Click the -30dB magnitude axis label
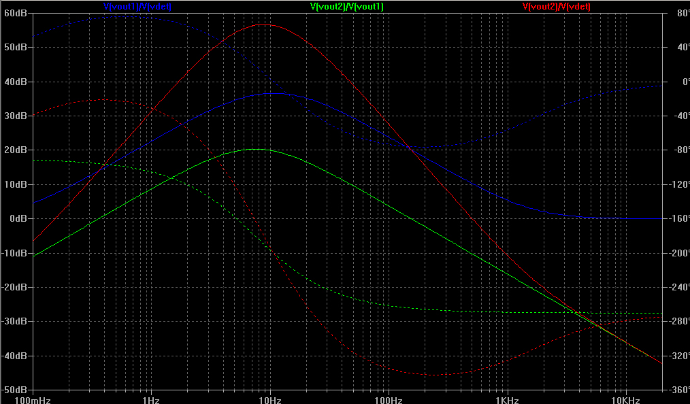The height and width of the screenshot is (404, 690). [14, 321]
